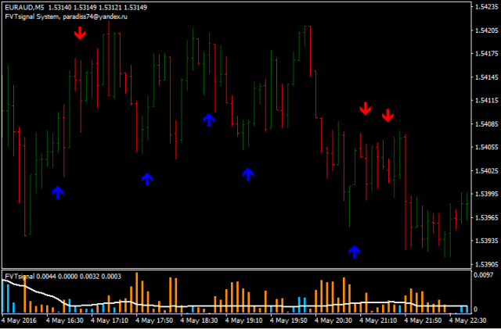Screen dimensions: 501x329
Task: Click the 4 May 19:50 time axis label
Action: [x=289, y=320]
